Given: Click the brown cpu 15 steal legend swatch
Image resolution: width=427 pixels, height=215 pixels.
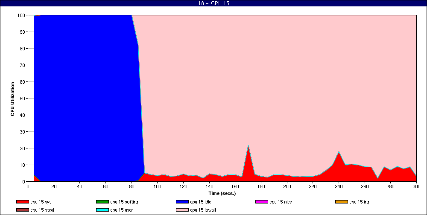Looking at the screenshot, I should (x=22, y=210).
